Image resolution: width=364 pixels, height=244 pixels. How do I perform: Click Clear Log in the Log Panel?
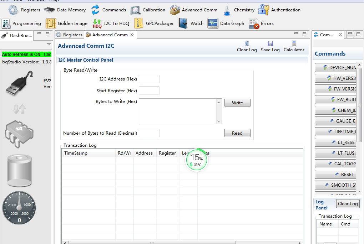pyautogui.click(x=348, y=204)
